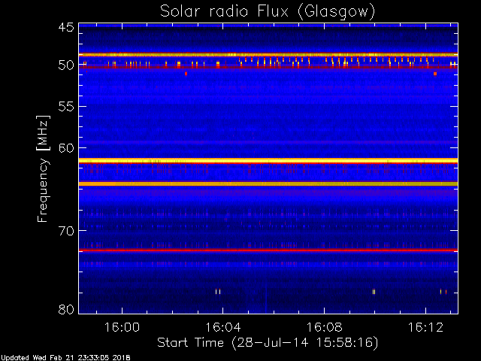Select the 16:08 time axis label
The width and height of the screenshot is (481, 361).
323,327
